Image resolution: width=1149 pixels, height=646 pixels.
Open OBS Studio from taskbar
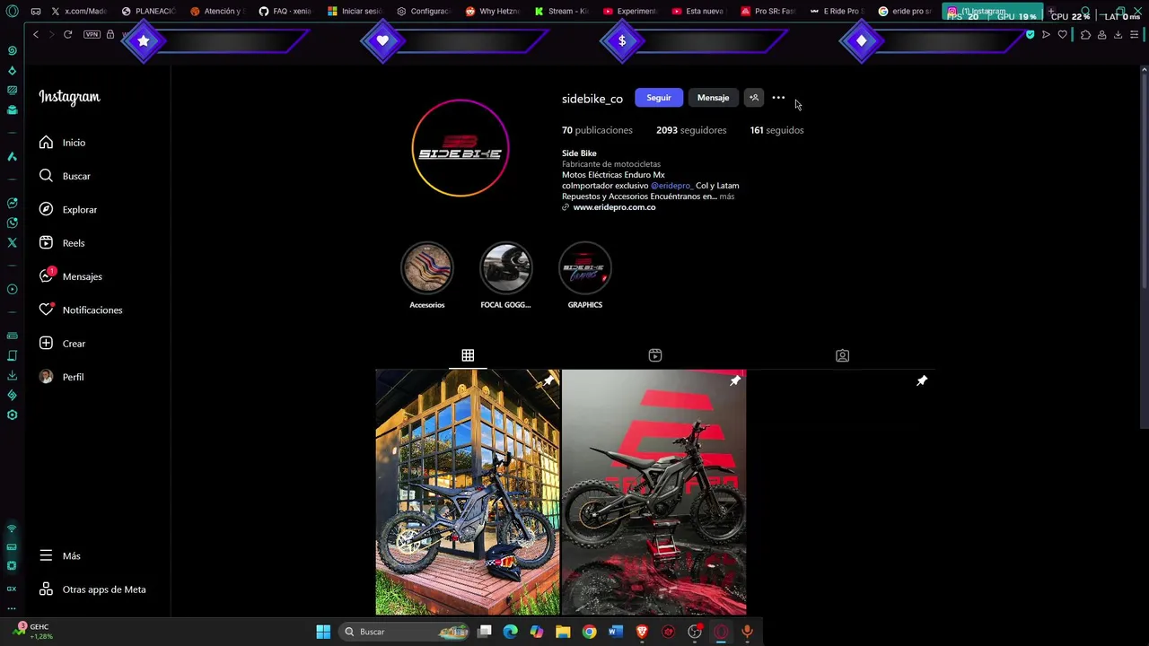click(x=694, y=632)
